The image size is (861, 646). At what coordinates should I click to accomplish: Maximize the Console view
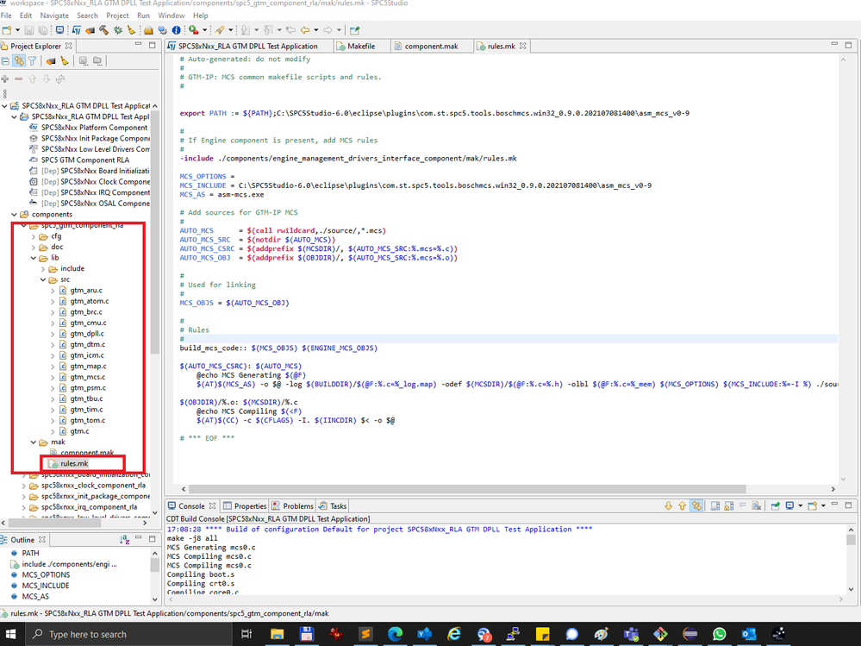tap(848, 505)
